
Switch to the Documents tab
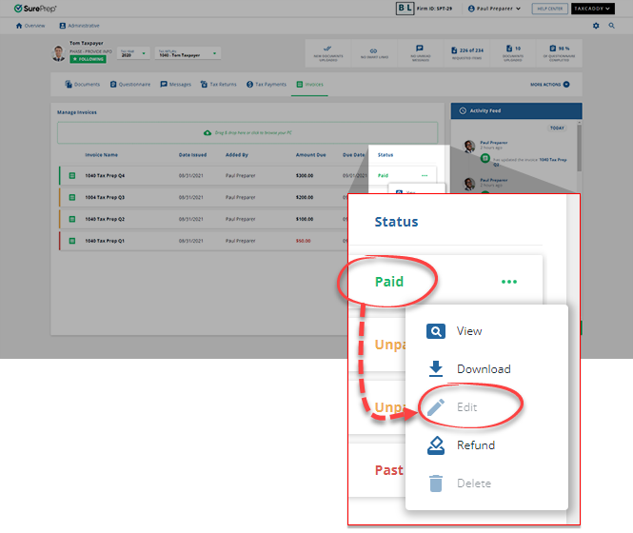coord(83,85)
